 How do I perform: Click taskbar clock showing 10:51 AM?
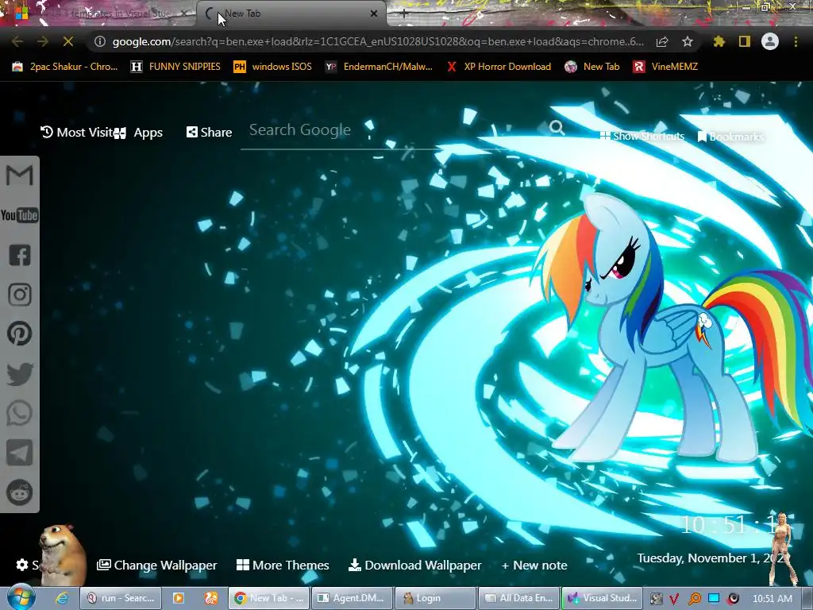pyautogui.click(x=772, y=599)
